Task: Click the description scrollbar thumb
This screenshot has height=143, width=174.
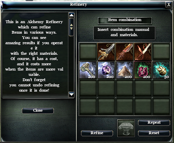Action: 72,27
